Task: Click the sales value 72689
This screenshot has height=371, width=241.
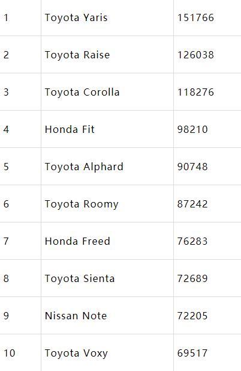Action: click(x=192, y=278)
